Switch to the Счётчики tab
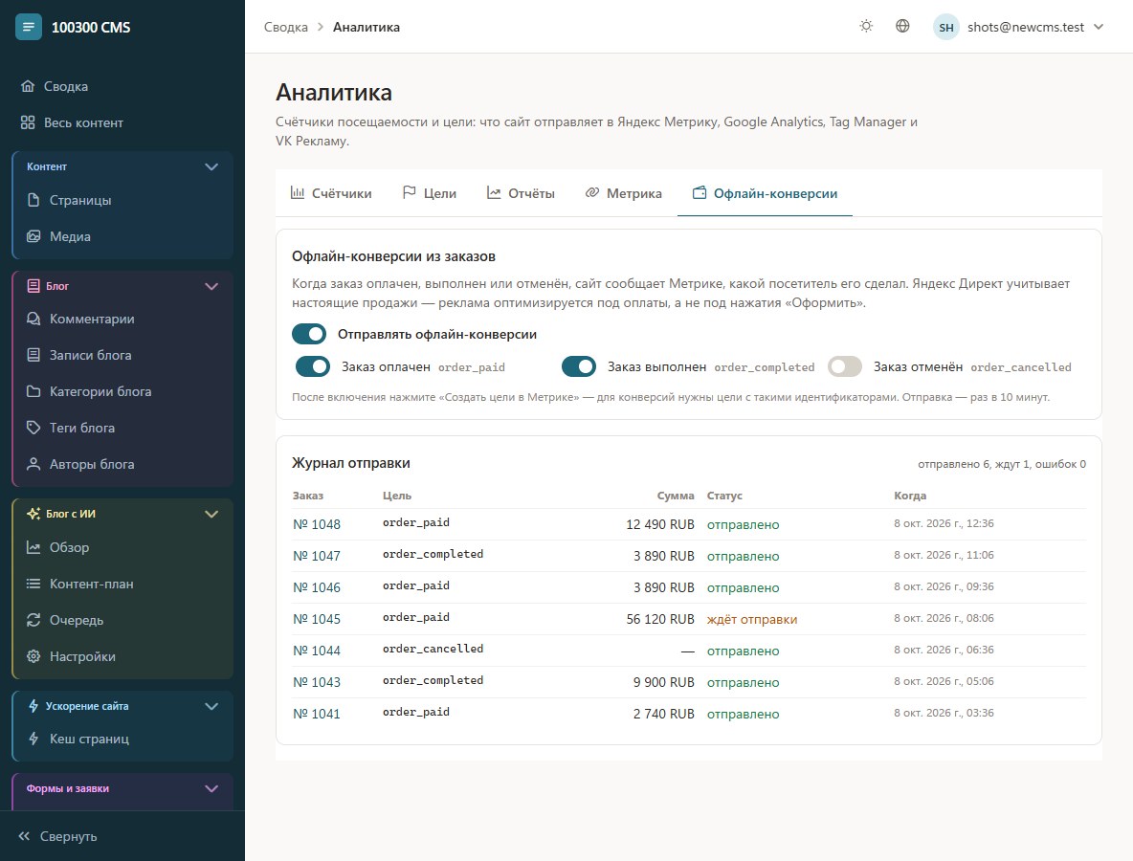The width and height of the screenshot is (1133, 861). pos(331,193)
